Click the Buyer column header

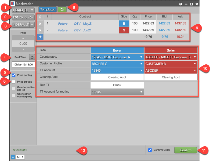point(117,50)
